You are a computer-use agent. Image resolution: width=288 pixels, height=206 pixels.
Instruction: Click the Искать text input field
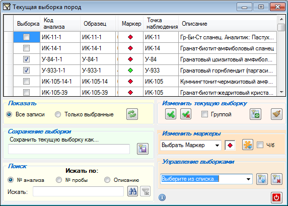[78, 191]
